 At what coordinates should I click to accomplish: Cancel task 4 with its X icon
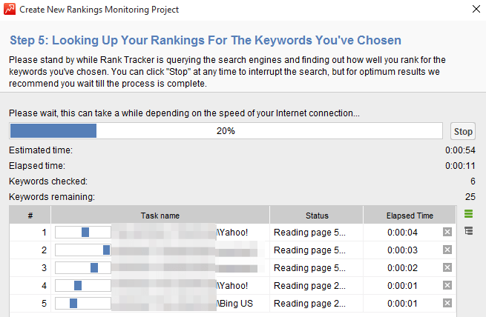pyautogui.click(x=447, y=285)
